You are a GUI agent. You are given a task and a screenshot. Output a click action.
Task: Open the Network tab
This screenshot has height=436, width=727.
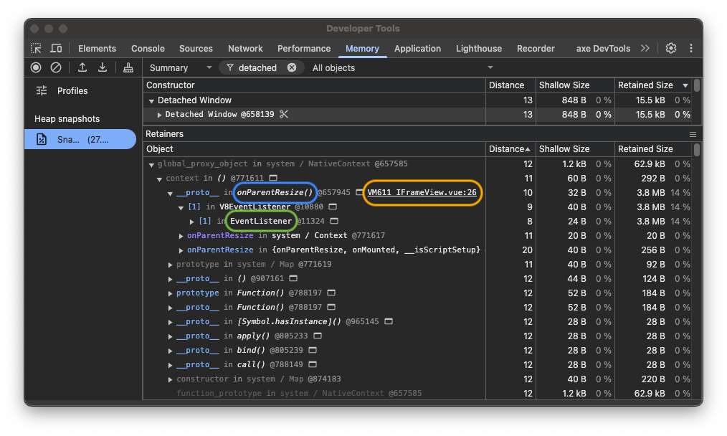[245, 48]
